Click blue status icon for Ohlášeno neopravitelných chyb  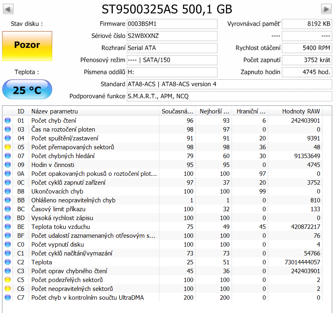[x=8, y=200]
